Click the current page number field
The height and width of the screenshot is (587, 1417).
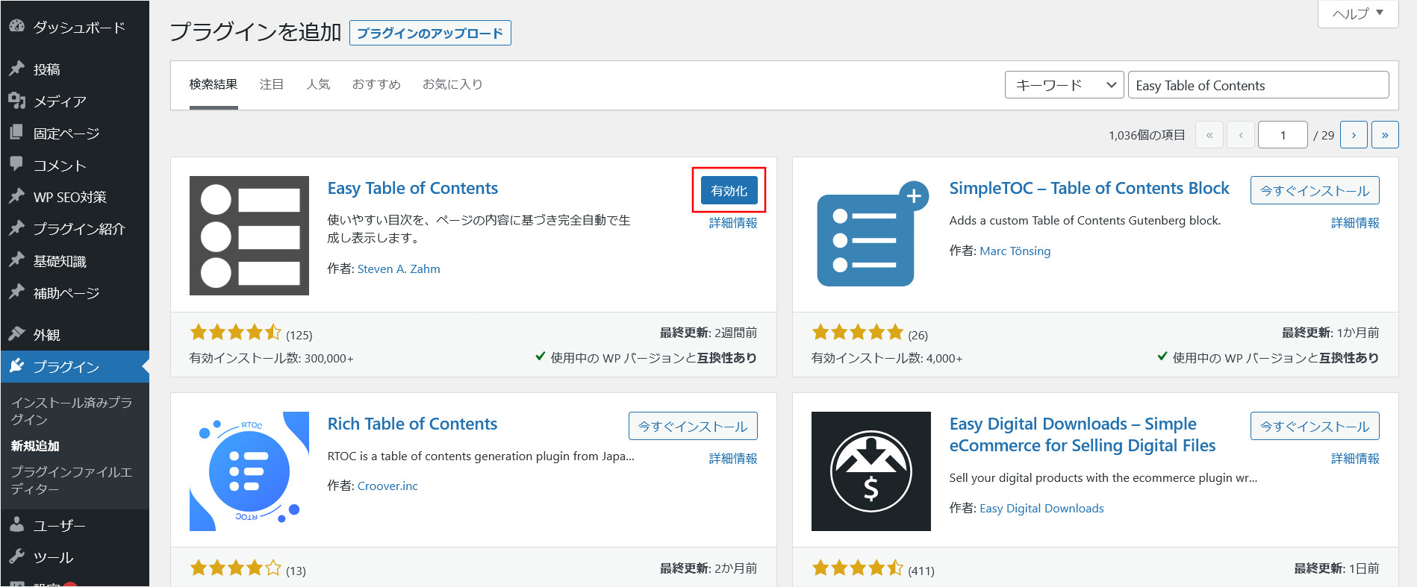point(1283,135)
